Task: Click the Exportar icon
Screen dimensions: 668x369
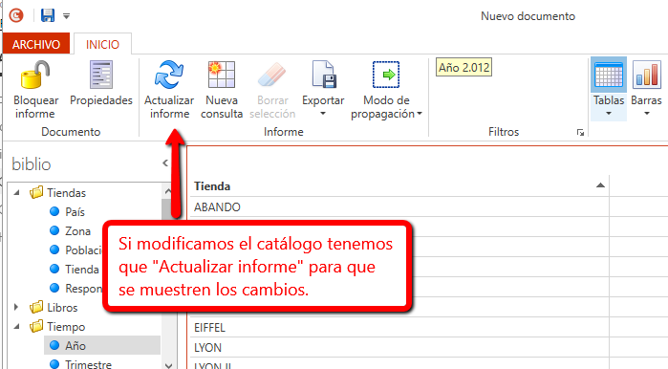Action: tap(324, 75)
